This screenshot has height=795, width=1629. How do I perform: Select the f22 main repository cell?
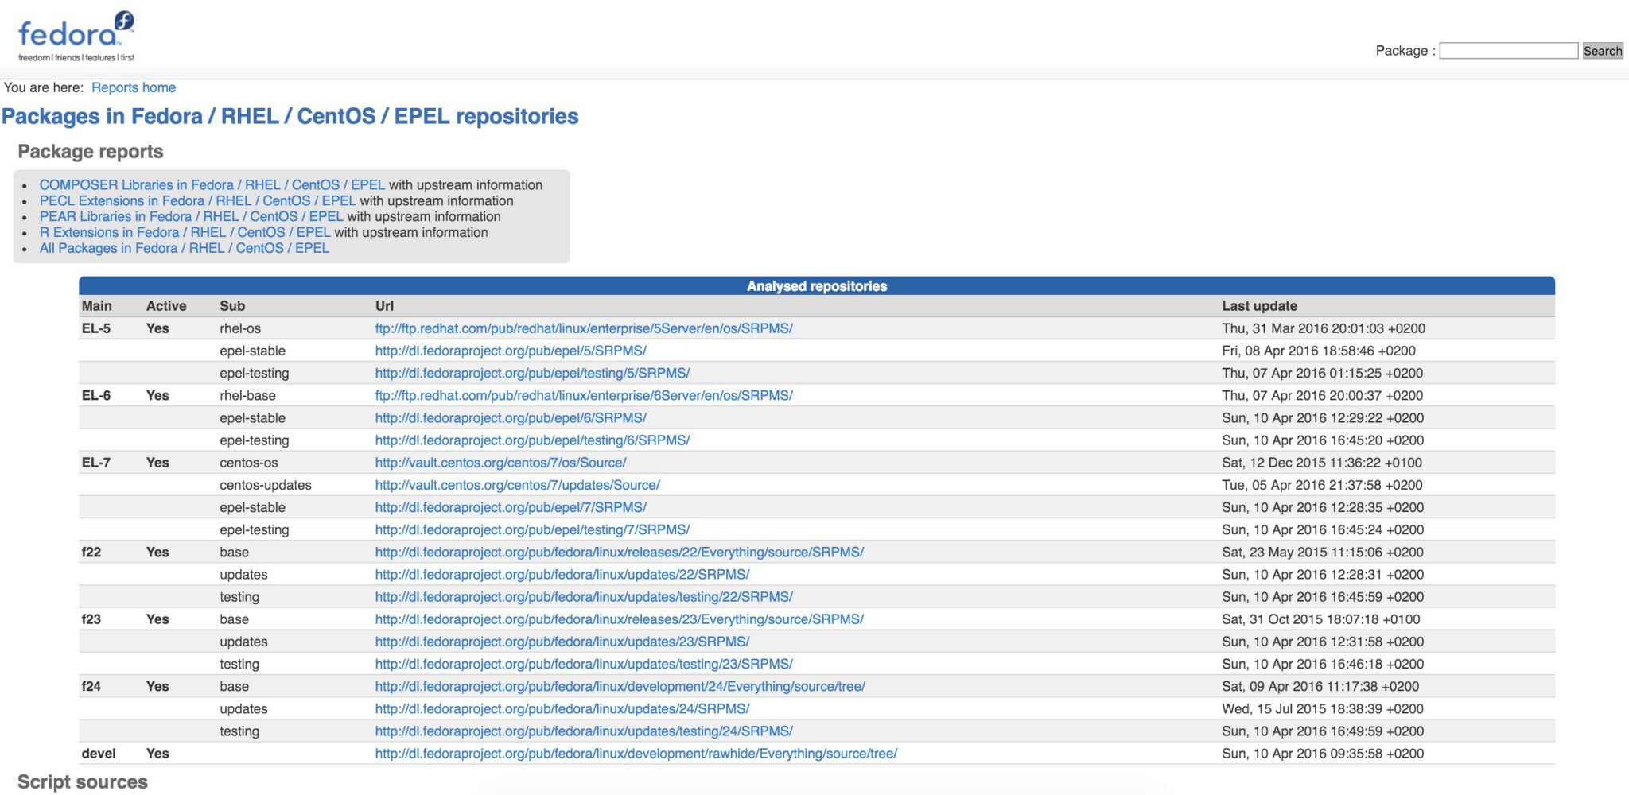pyautogui.click(x=91, y=552)
